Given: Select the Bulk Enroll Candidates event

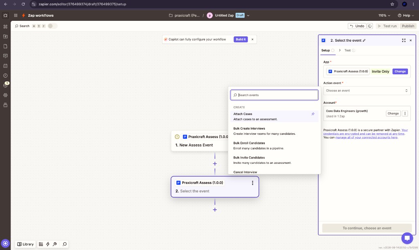Looking at the screenshot, I should pyautogui.click(x=274, y=146).
